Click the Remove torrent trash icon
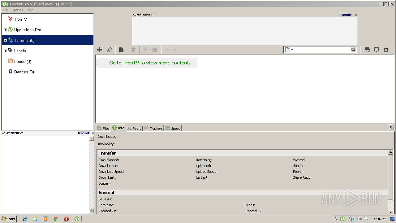The height and width of the screenshot is (223, 396). tap(133, 50)
